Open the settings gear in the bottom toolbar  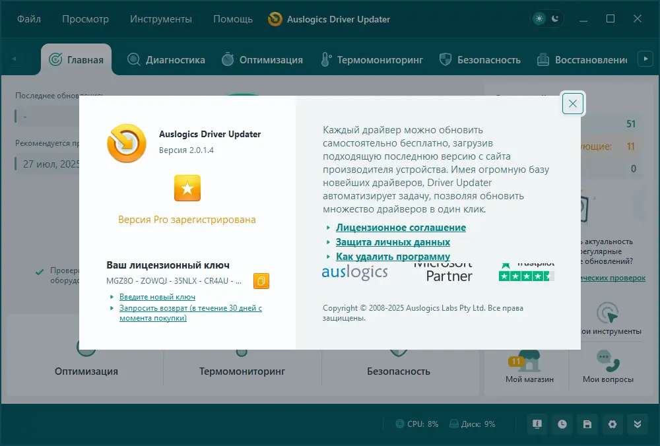(612, 425)
